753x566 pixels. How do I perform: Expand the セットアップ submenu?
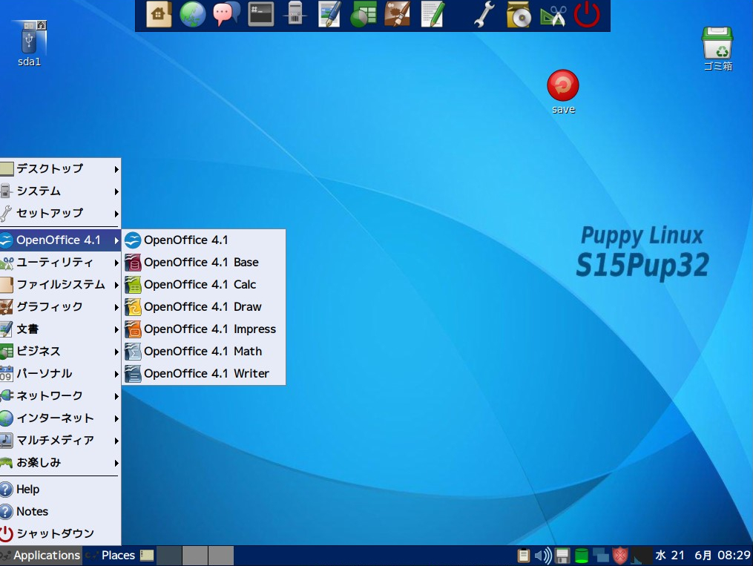60,213
